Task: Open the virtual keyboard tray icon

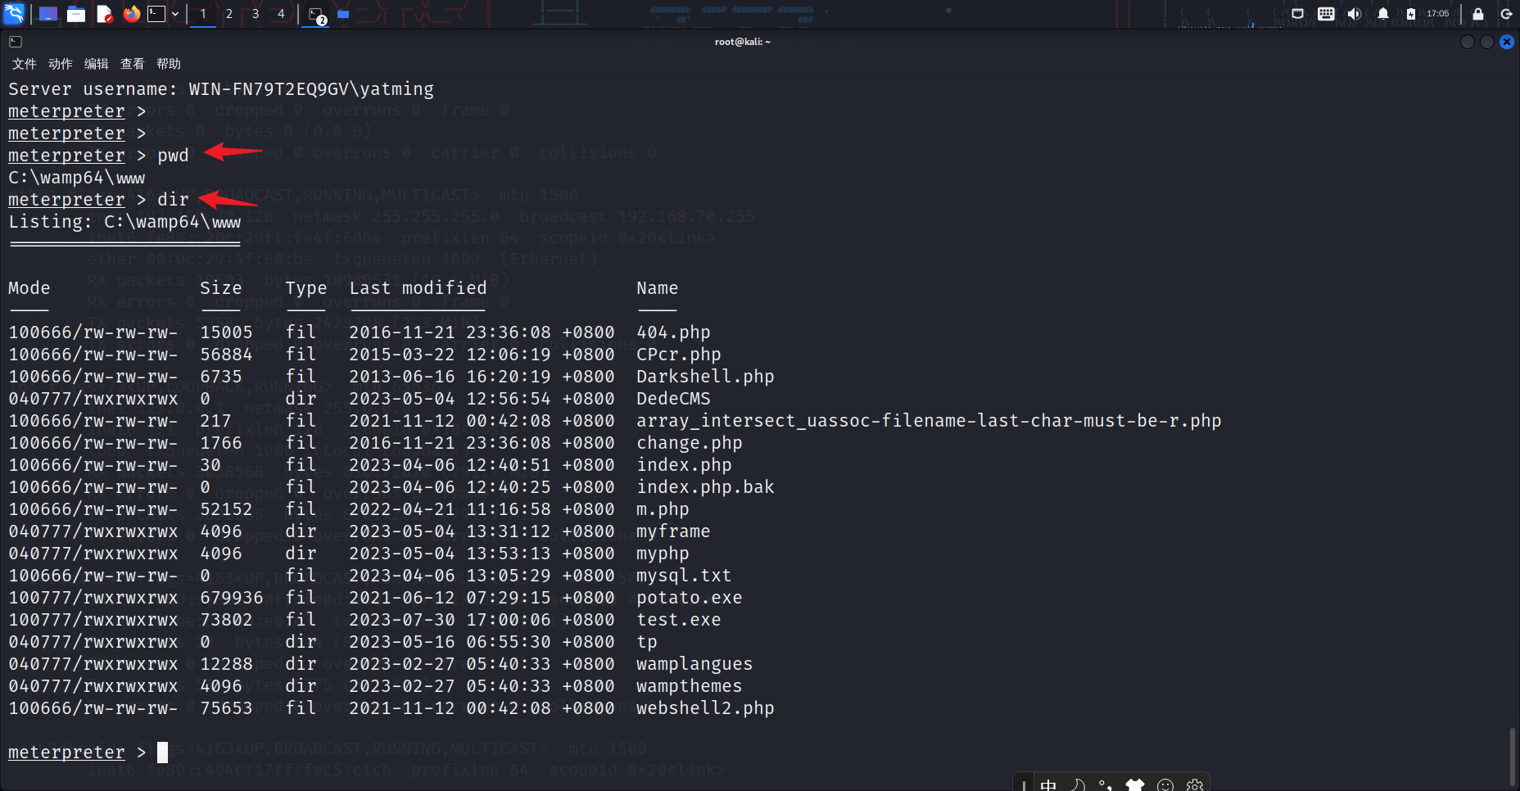Action: coord(1327,13)
